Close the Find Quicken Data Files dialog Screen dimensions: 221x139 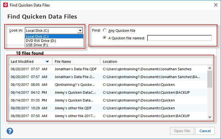[x=215, y=5]
